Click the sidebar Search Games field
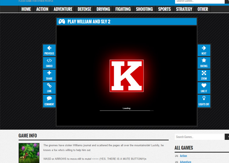The height and width of the screenshot is (163, 229). click(199, 137)
